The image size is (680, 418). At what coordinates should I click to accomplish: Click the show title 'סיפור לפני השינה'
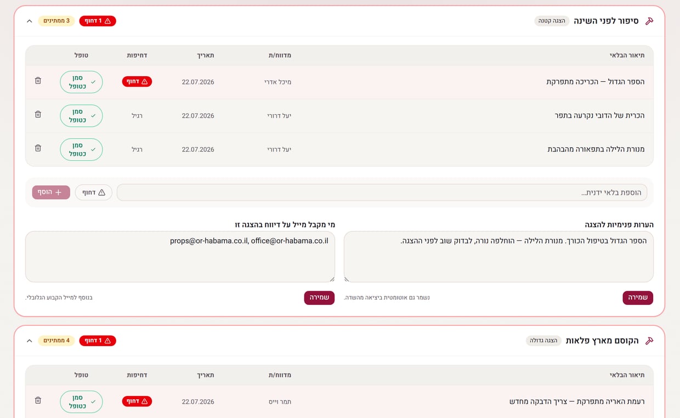click(x=606, y=21)
